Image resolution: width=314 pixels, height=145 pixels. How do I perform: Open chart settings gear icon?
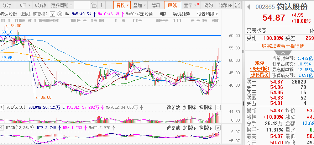(60, 14)
